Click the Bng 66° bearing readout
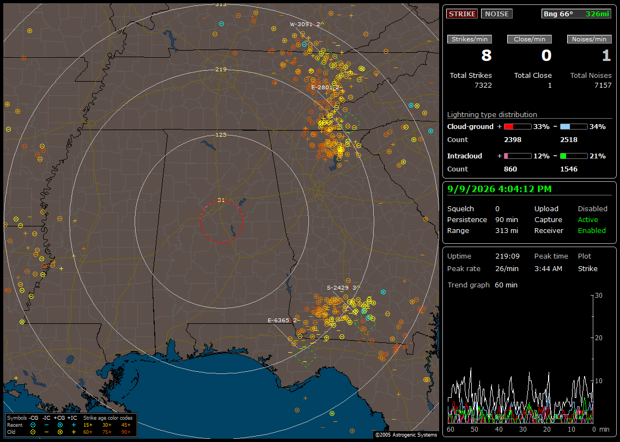 pyautogui.click(x=558, y=14)
